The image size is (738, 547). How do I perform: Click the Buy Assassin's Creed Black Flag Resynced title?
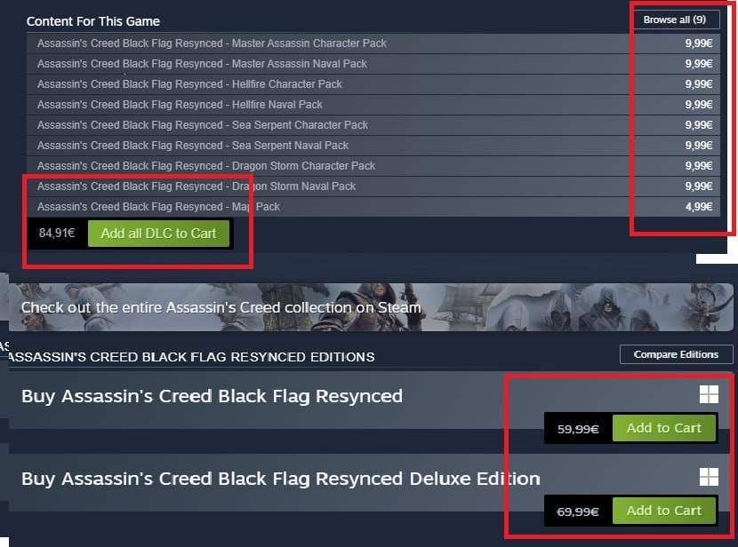point(212,396)
